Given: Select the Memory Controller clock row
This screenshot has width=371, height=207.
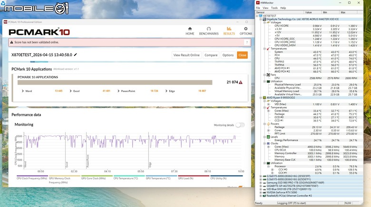Looking at the screenshot, I should (x=316, y=153).
